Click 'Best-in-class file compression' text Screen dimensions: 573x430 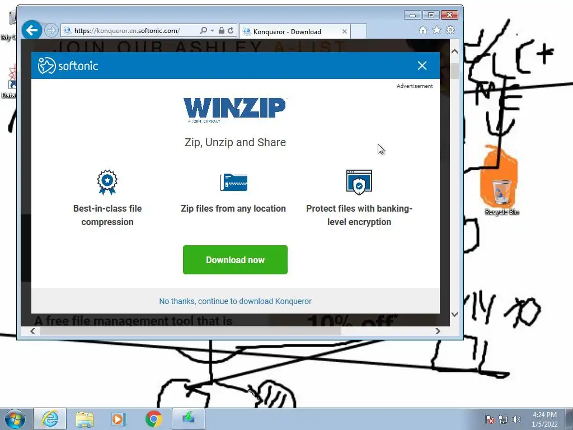click(107, 215)
